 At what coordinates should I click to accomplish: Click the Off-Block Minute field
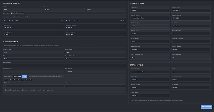(95, 86)
